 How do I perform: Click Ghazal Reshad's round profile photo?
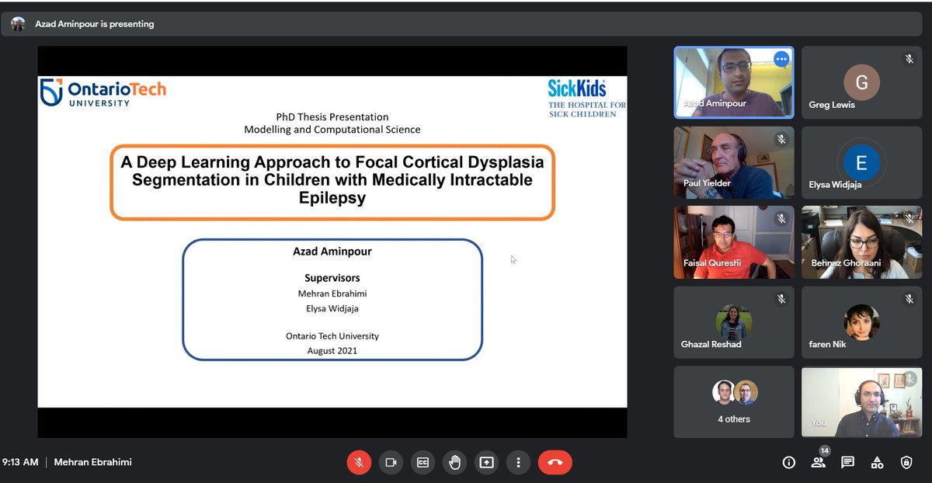coord(734,321)
